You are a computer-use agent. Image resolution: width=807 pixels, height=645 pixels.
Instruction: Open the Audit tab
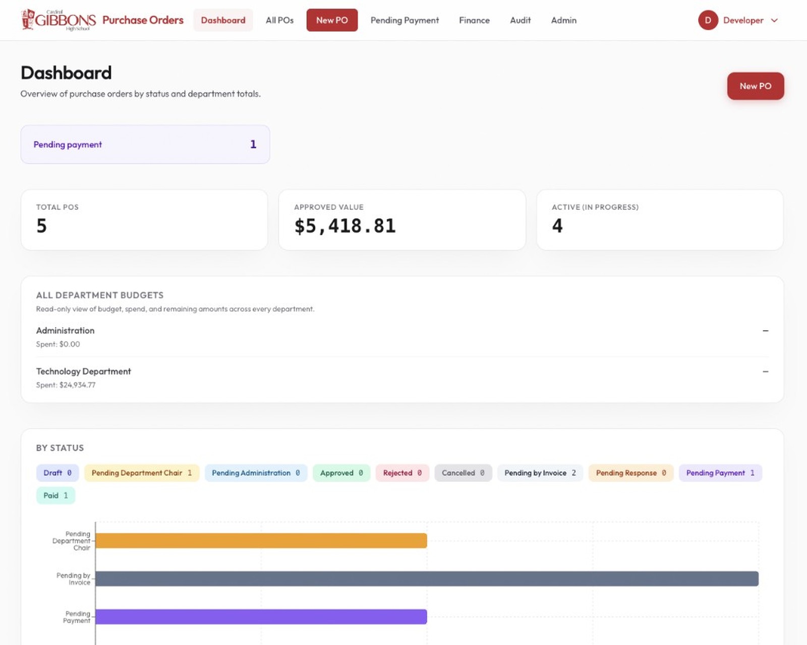[520, 20]
